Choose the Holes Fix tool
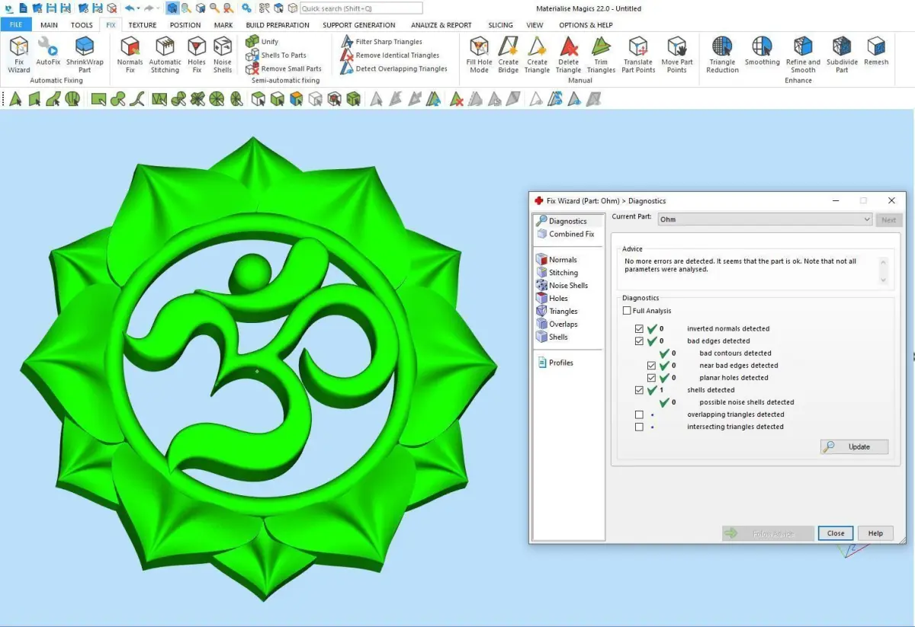The image size is (915, 627). click(197, 54)
